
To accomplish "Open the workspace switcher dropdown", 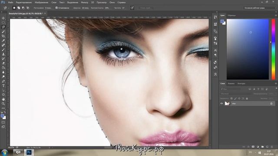I will pyautogui.click(x=259, y=8).
